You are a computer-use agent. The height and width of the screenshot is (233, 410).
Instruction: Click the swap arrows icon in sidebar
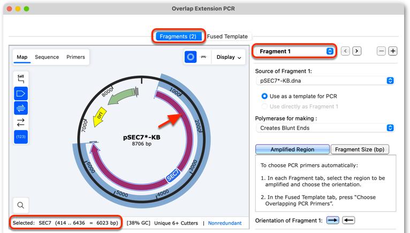pyautogui.click(x=21, y=122)
